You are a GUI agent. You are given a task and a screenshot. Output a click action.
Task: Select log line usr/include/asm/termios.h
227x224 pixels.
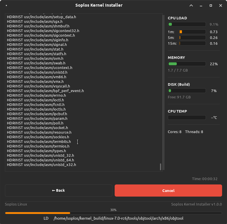coord(38,146)
